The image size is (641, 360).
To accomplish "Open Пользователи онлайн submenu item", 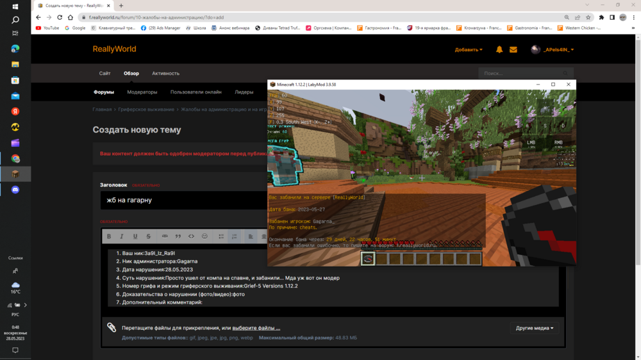I will point(196,92).
